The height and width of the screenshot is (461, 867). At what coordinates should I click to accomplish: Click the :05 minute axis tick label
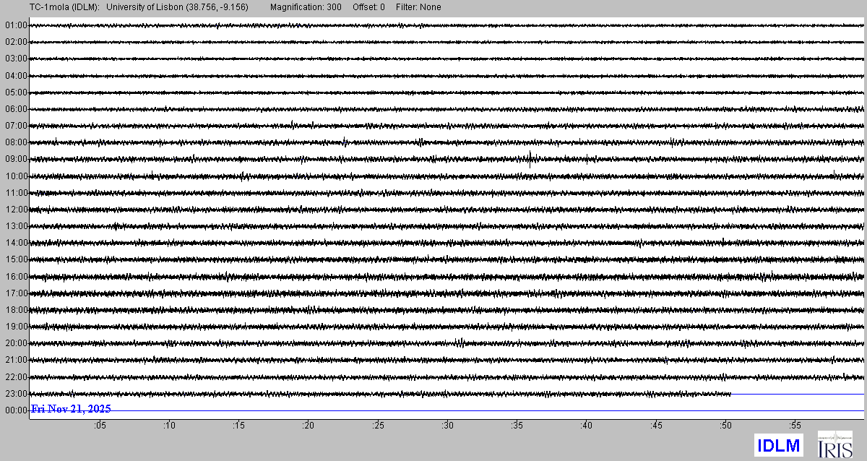tap(100, 426)
